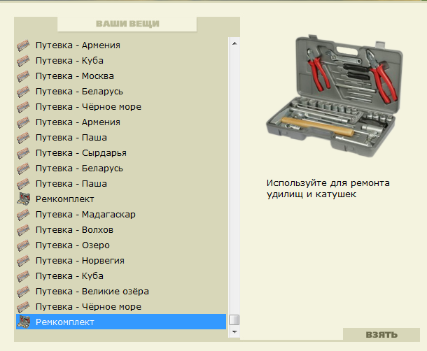
Task: Click the ticket icon beside Путевка - Великие озёра
Action: tap(23, 291)
